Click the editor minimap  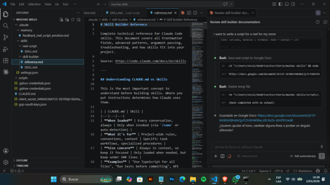click(x=198, y=95)
